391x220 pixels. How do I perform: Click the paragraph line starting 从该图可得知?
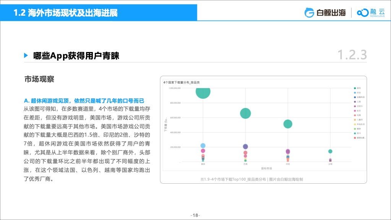87,109
